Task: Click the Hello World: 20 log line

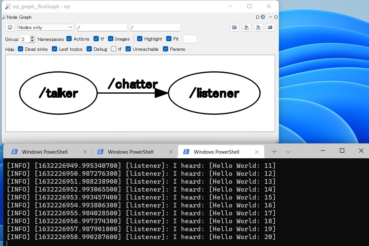Action: [141, 237]
